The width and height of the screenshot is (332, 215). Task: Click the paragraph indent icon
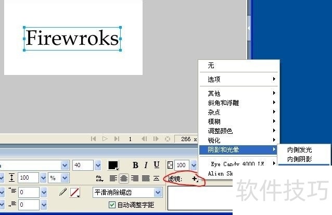coord(12,190)
